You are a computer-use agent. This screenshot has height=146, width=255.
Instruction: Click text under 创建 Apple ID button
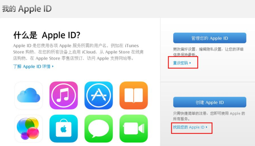[209, 116]
